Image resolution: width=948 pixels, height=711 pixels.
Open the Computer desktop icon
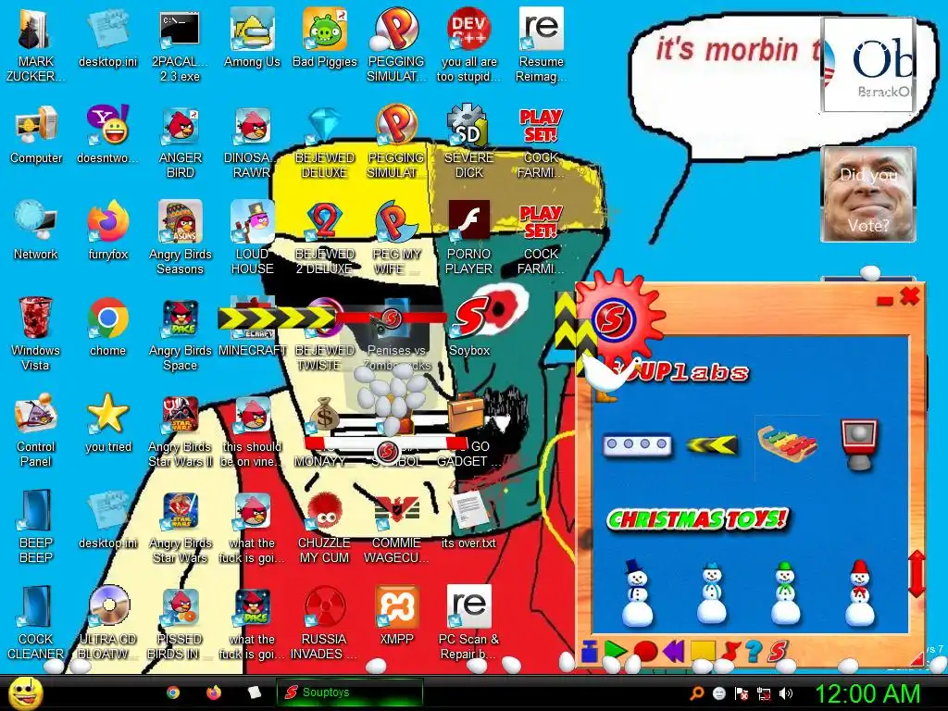(36, 135)
